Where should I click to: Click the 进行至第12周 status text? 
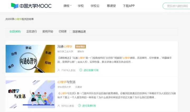point(91,70)
